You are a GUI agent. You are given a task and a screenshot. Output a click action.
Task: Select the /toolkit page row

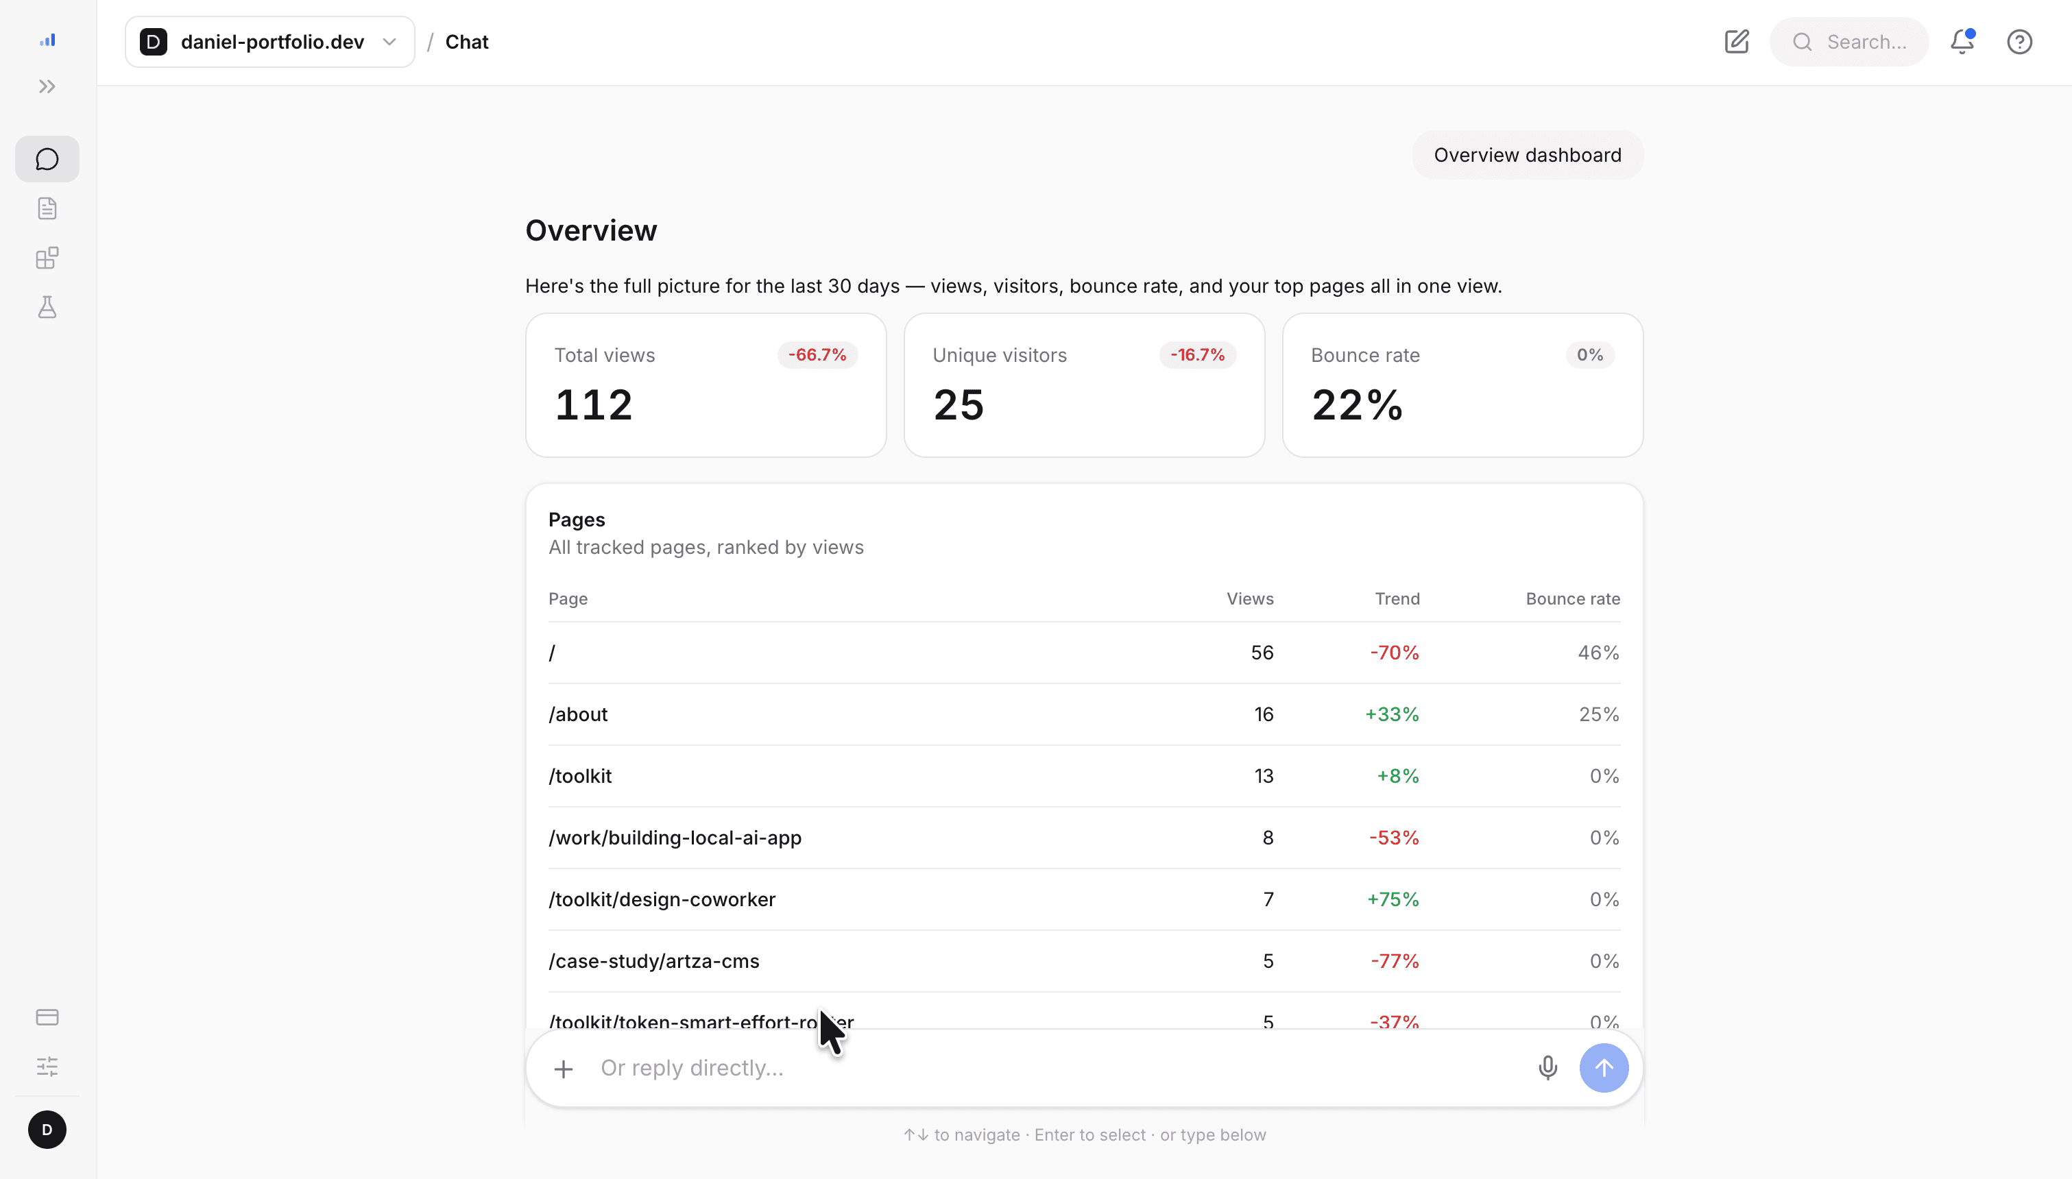coord(1083,776)
